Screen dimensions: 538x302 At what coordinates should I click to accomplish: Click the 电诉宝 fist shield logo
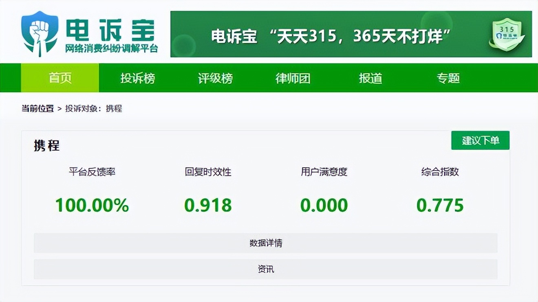coord(40,34)
